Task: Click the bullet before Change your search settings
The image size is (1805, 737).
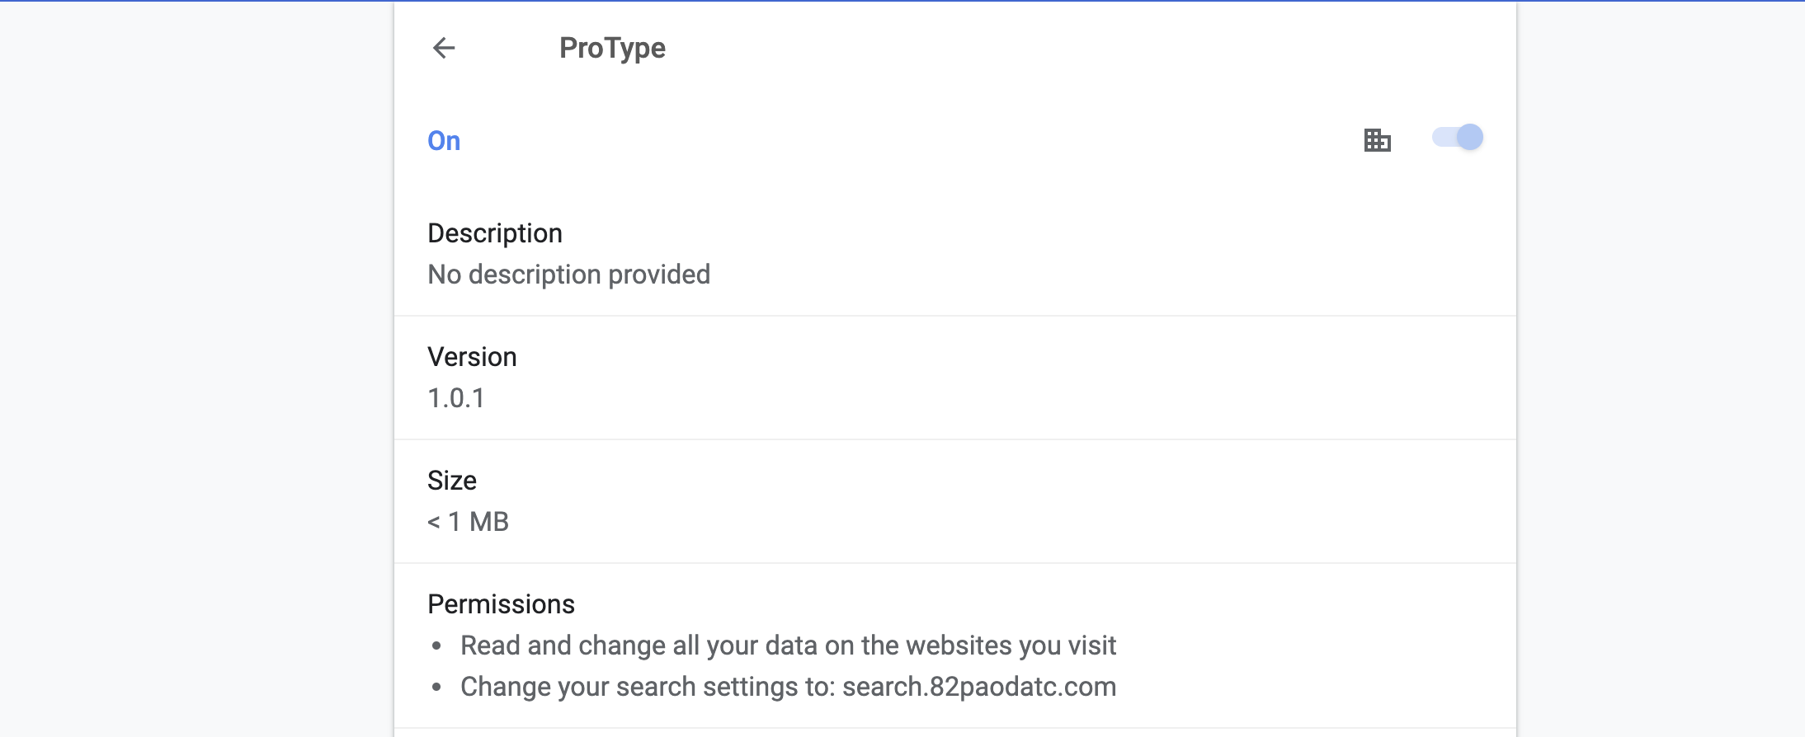Action: pos(436,688)
